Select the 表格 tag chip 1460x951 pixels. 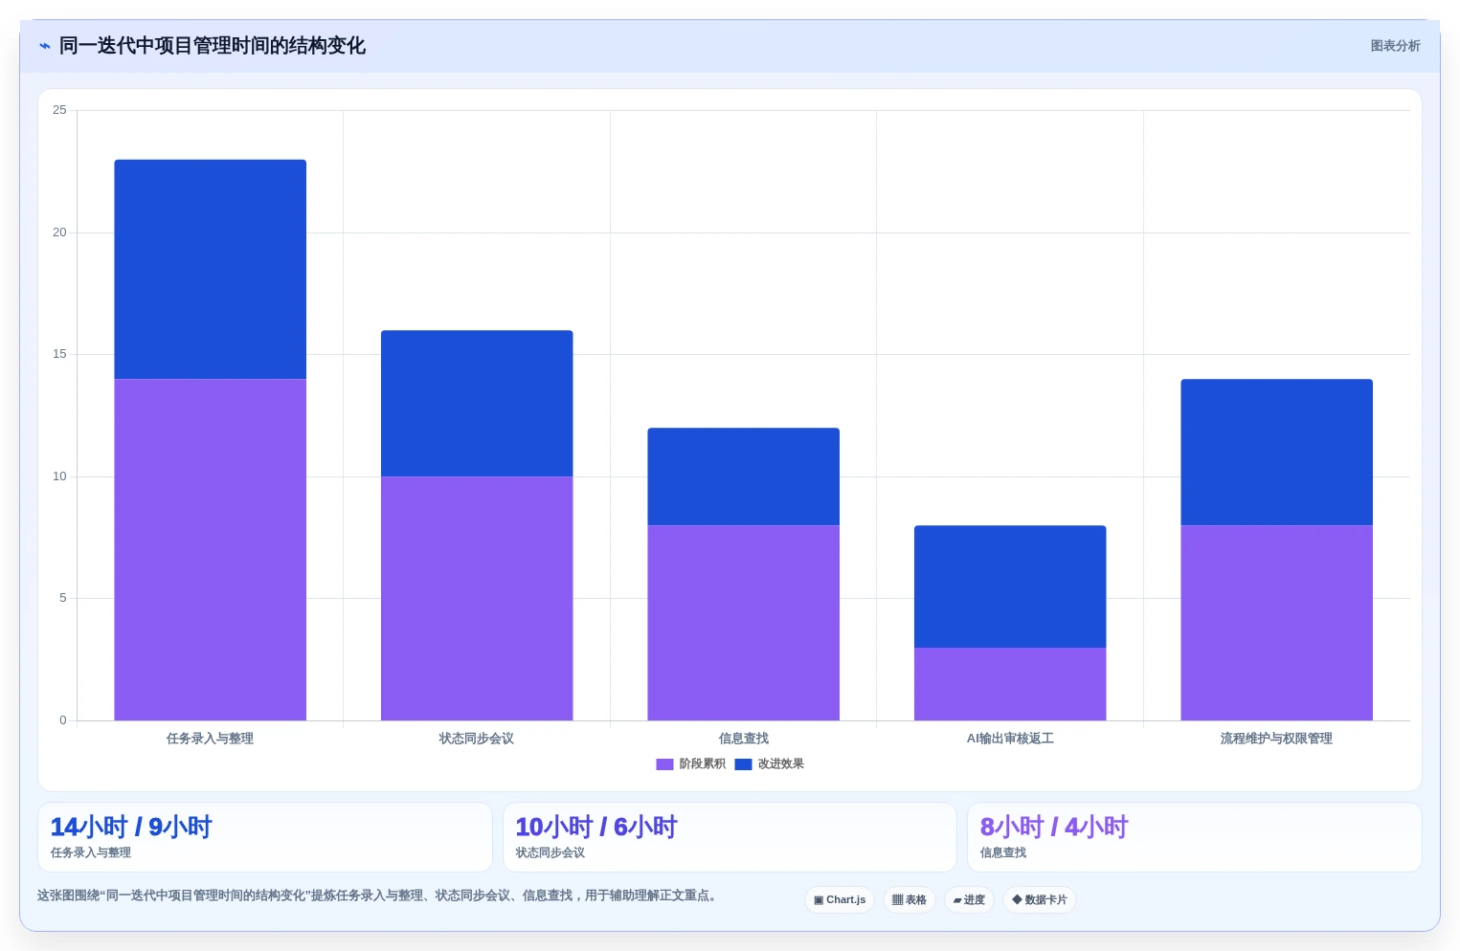pyautogui.click(x=910, y=900)
